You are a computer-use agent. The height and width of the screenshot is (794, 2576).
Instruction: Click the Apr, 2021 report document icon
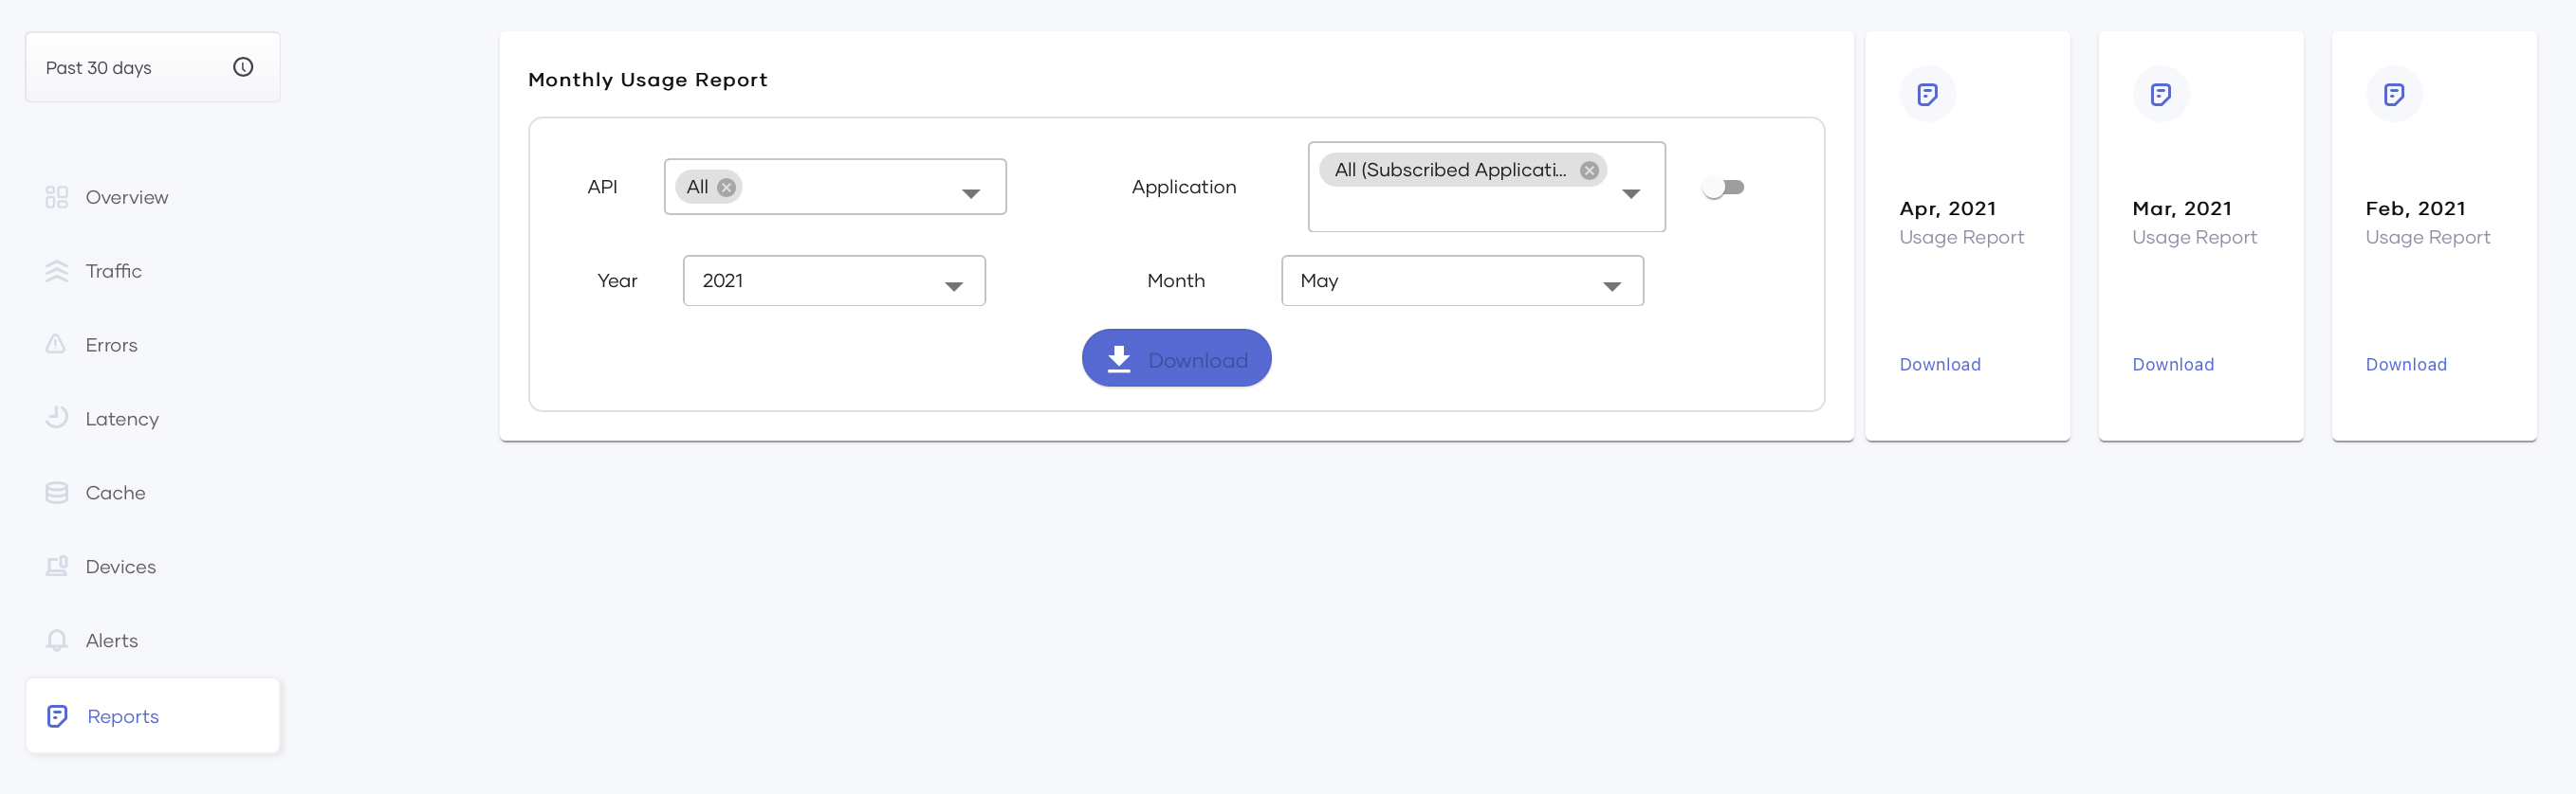[x=1927, y=95]
